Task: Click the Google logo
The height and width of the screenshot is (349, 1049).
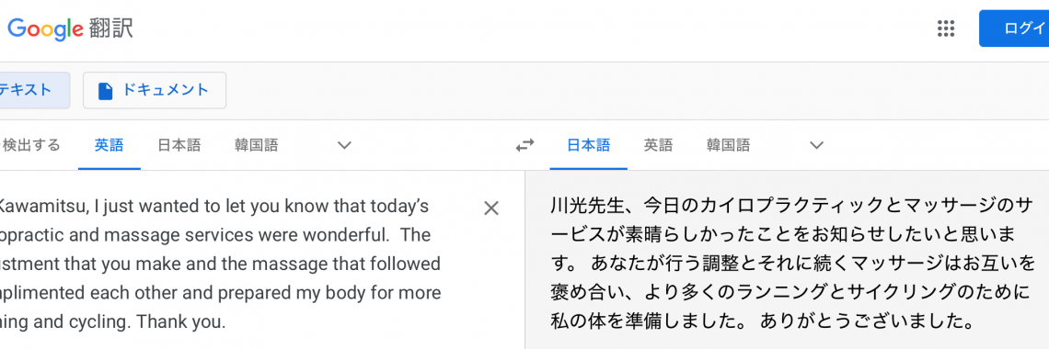Action: (x=45, y=28)
